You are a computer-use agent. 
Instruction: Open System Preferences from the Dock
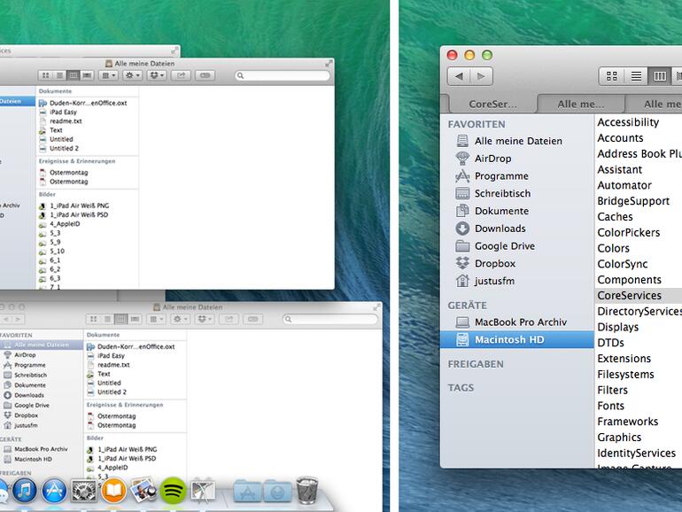point(83,491)
